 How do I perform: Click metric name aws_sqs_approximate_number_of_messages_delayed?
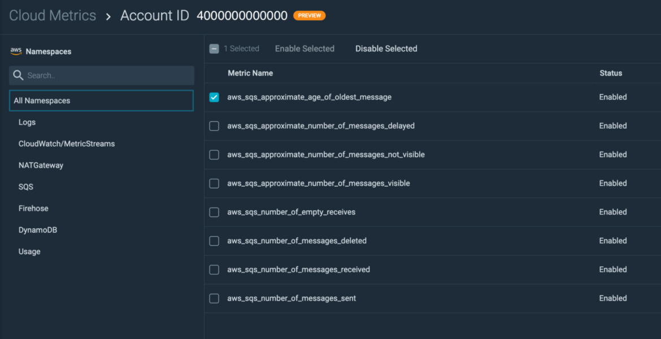pyautogui.click(x=321, y=126)
